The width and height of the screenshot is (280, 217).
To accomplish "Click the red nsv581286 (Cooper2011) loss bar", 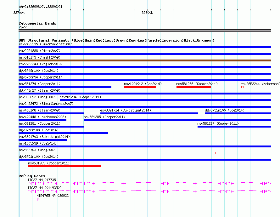I will coord(194,87).
